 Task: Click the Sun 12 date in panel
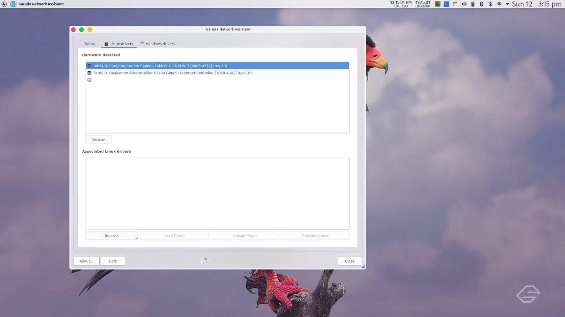click(522, 4)
